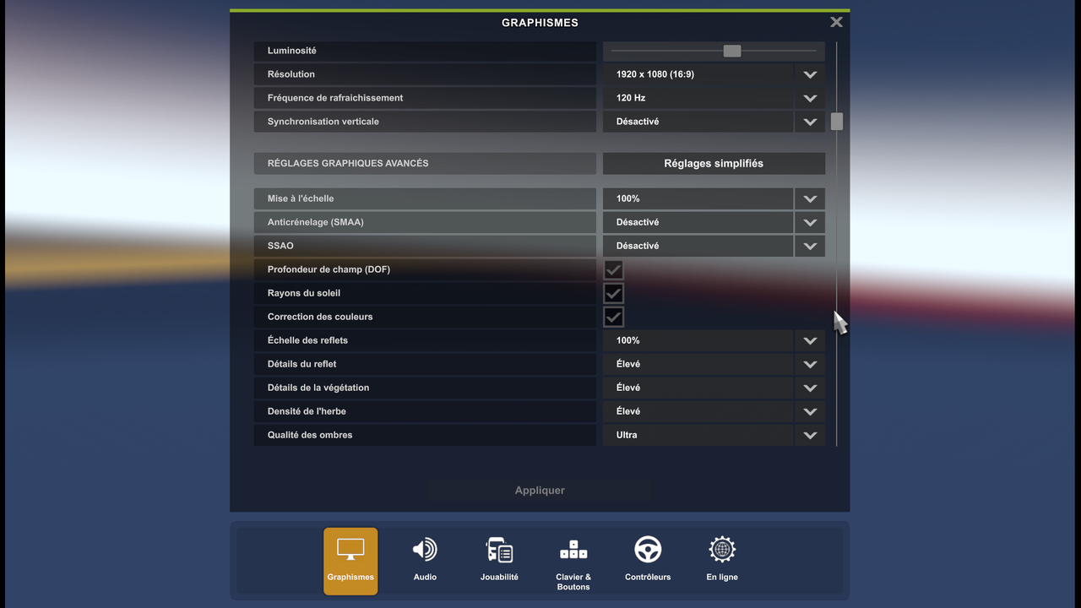Expand the Anticrénelage (SMAA) dropdown arrow

pyautogui.click(x=810, y=222)
